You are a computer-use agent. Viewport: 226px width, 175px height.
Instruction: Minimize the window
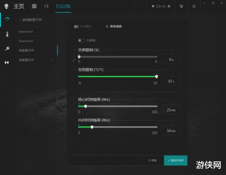coord(205,3)
